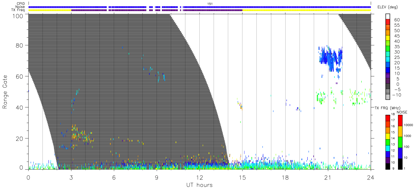Click the purple section of TX Freq strip
This screenshot has width=417, height=192.
[156, 10]
